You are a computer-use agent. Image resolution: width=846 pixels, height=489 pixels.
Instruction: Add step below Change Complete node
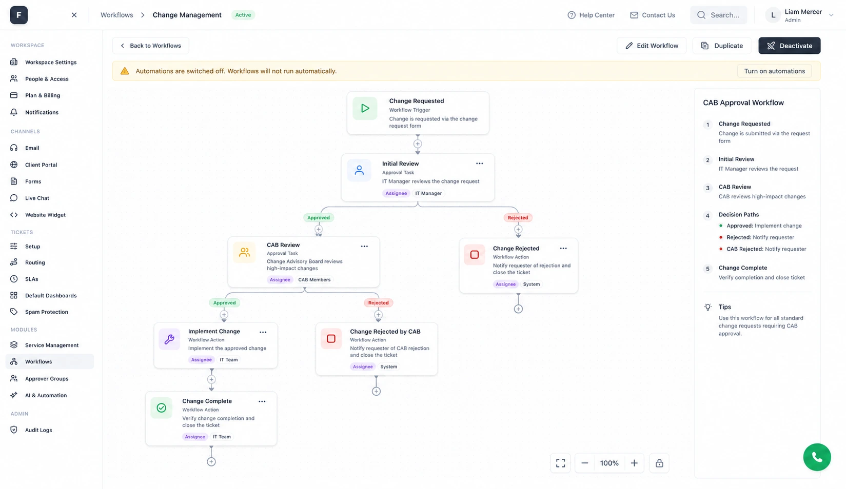click(x=211, y=462)
